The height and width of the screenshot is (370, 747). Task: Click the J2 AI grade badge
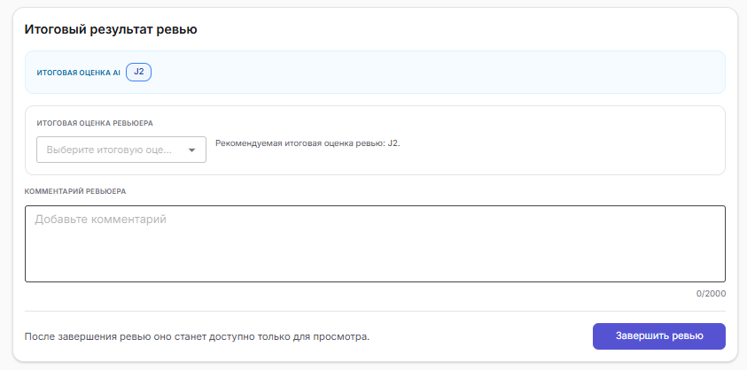click(x=138, y=73)
